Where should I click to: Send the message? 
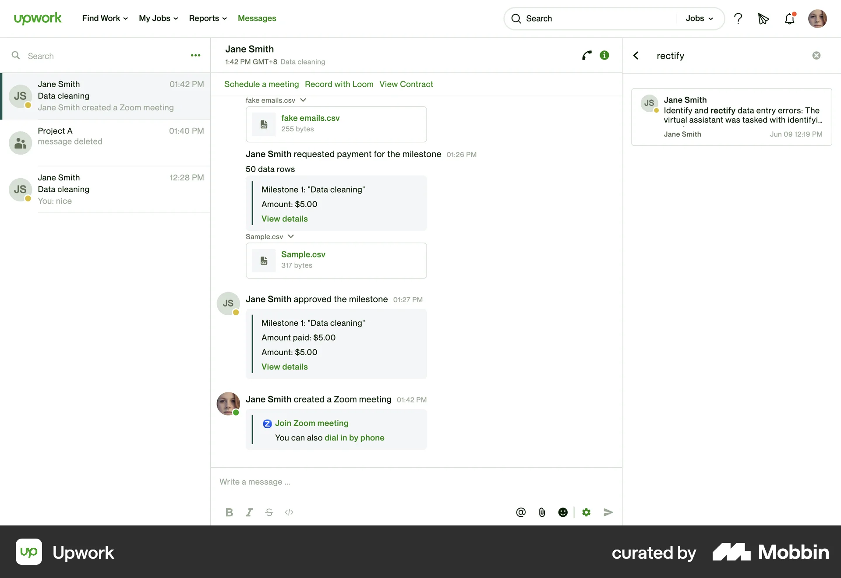click(608, 512)
